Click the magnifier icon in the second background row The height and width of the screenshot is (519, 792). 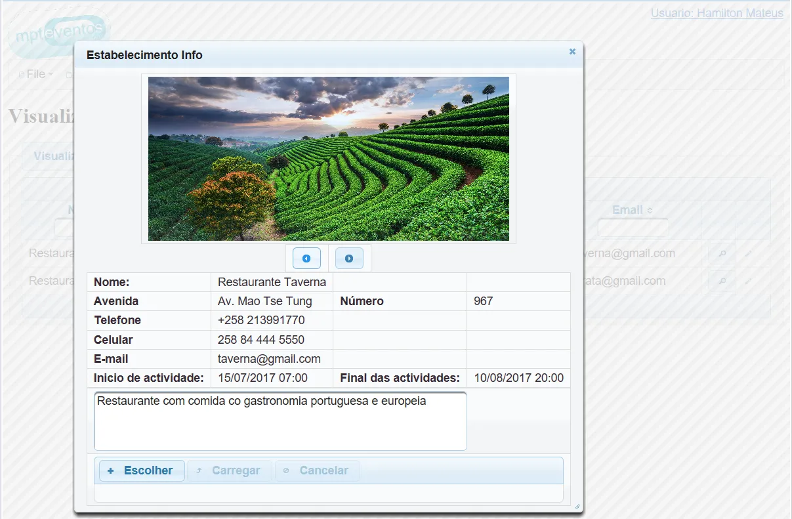tap(722, 281)
